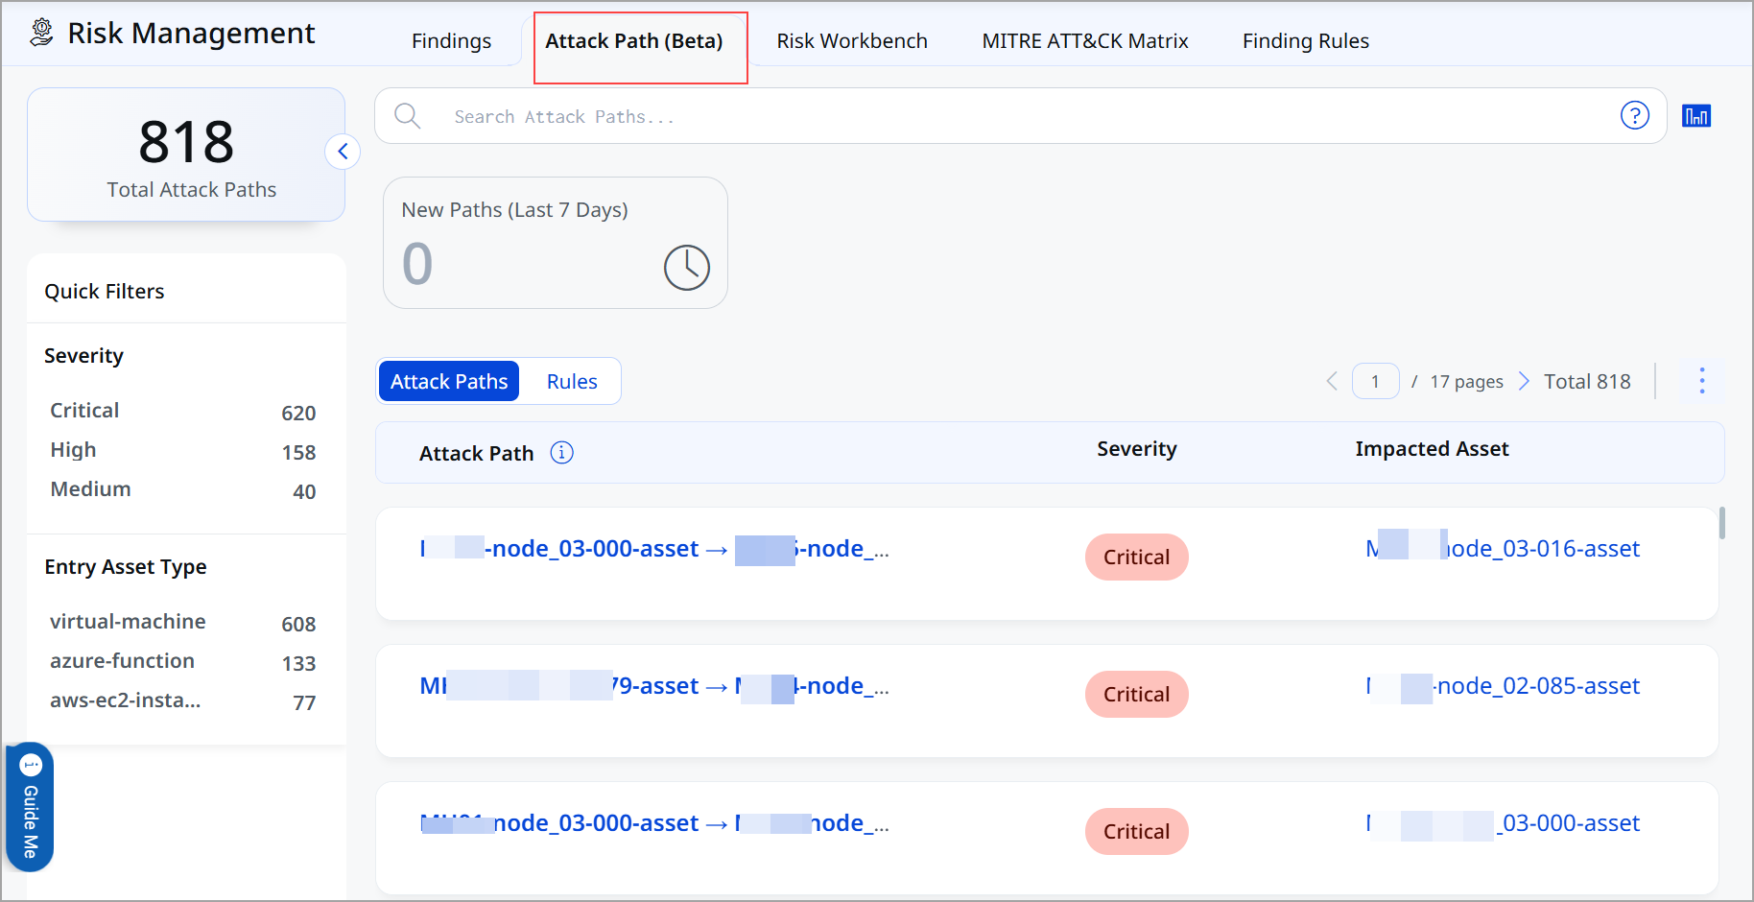Click the 17 pages label
The height and width of the screenshot is (902, 1754).
1466,381
